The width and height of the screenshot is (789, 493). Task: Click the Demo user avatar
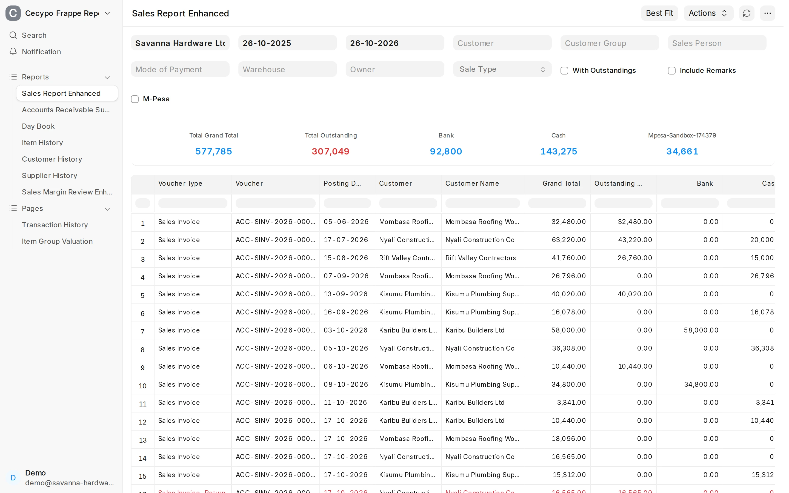(13, 477)
